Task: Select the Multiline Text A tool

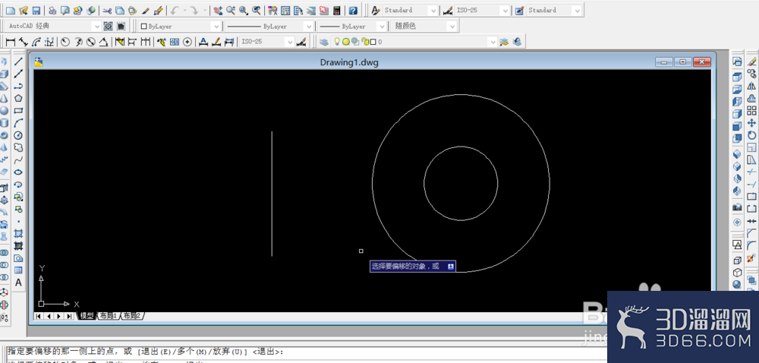Action: point(18,283)
